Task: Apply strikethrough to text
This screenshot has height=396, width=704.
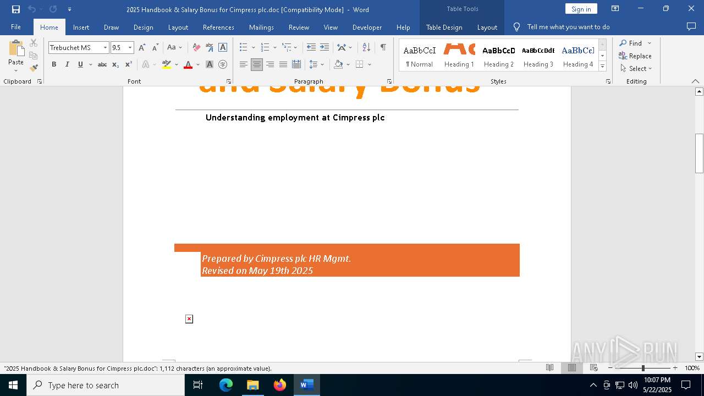Action: pos(102,64)
